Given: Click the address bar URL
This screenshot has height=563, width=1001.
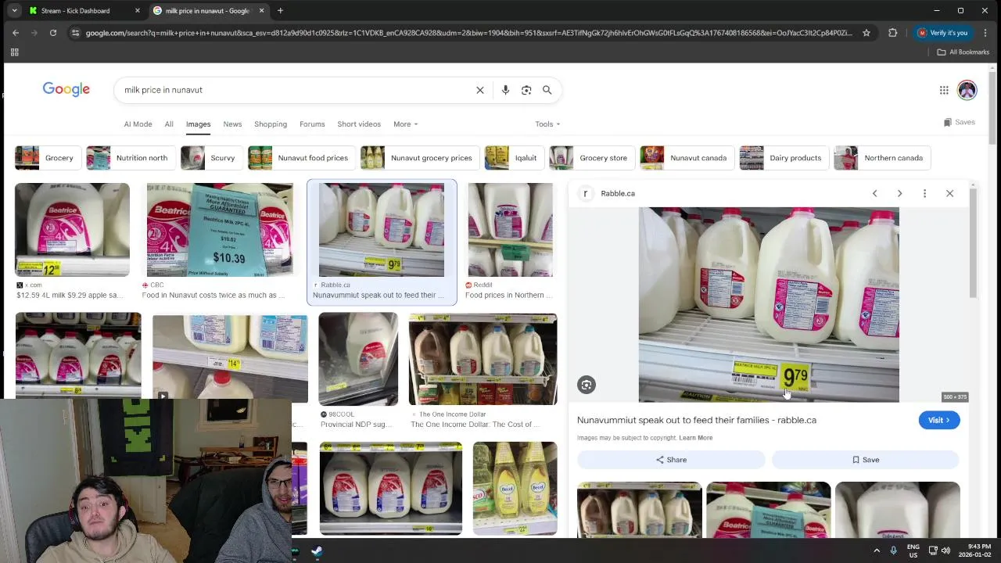Looking at the screenshot, I should tap(468, 33).
